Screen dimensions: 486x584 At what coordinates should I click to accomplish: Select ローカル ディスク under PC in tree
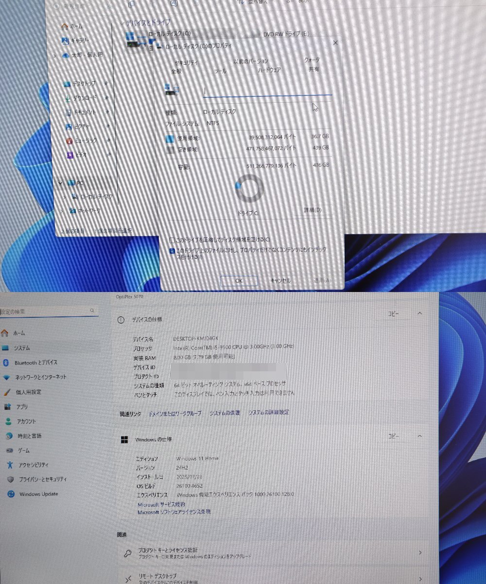pos(92,197)
